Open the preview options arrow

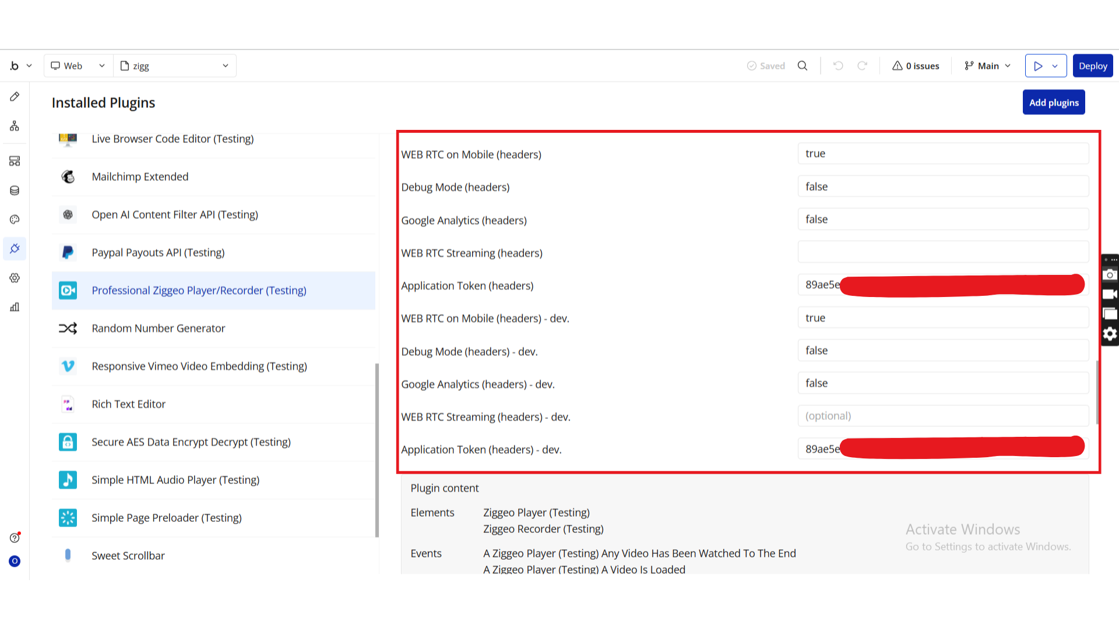[x=1055, y=66]
